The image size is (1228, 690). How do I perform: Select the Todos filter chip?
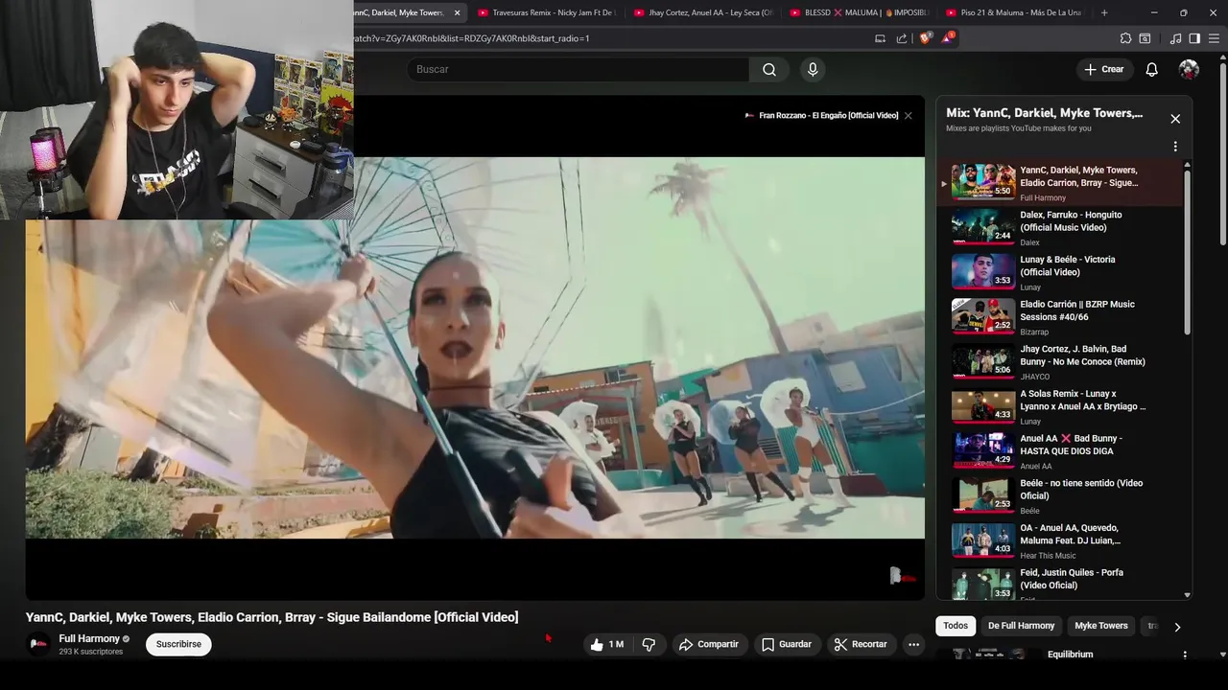(956, 626)
